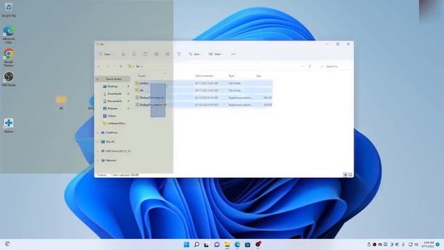
Task: Sort by the Type column header
Action: point(232,76)
